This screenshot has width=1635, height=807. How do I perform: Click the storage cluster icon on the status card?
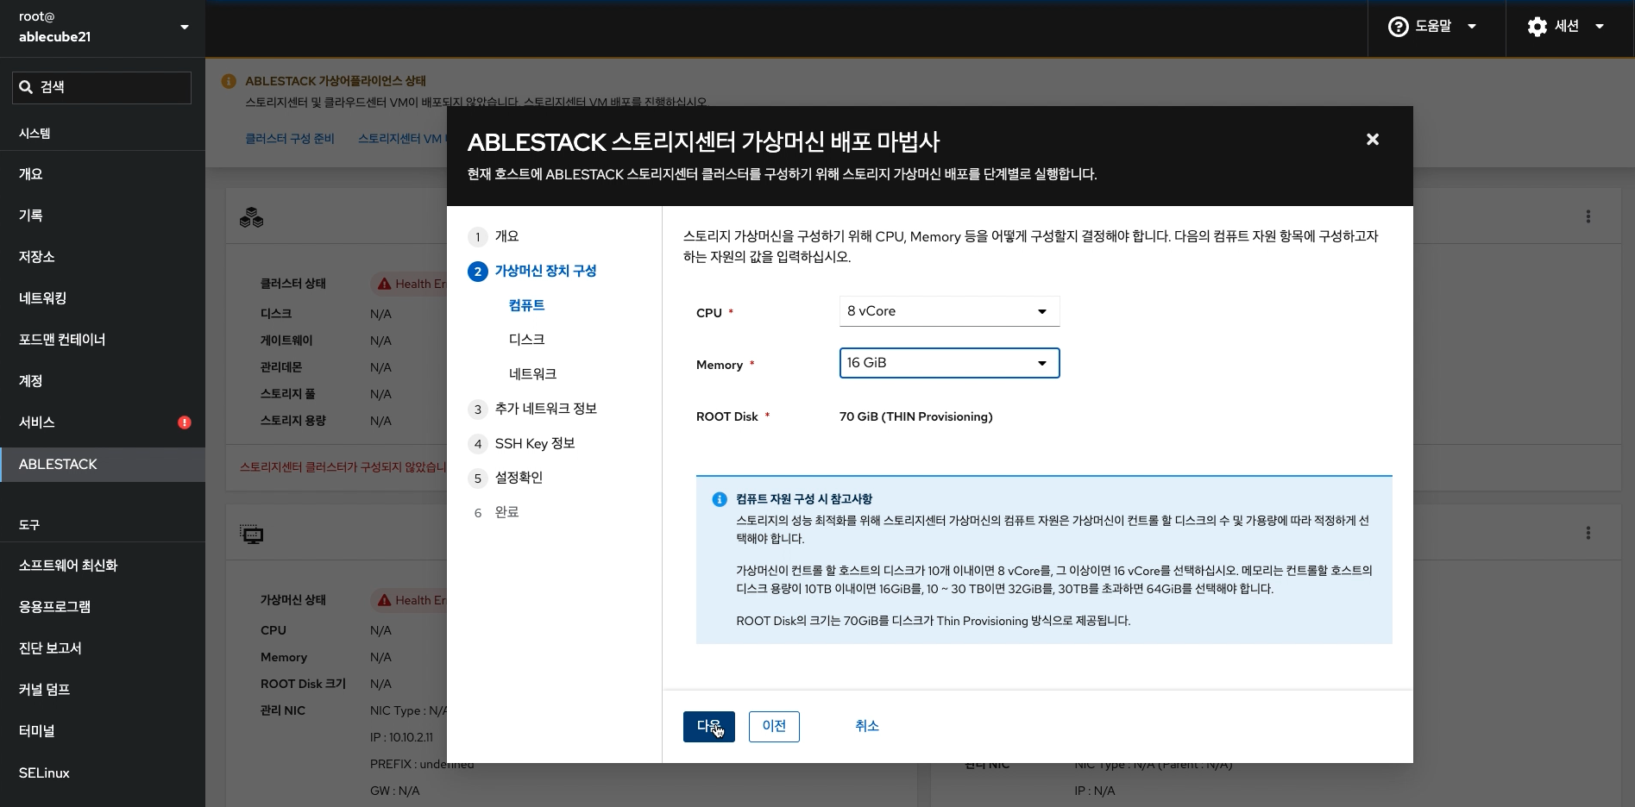252,218
